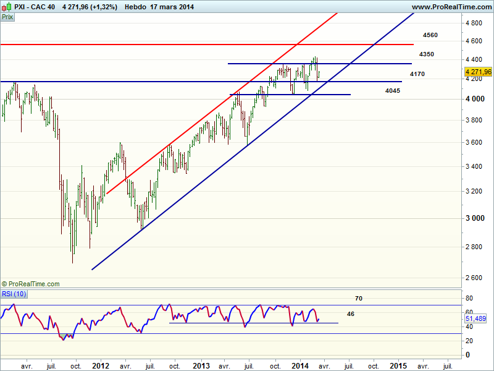Open the RSI (10) indicator label
This screenshot has height=371, width=494.
coord(14,293)
